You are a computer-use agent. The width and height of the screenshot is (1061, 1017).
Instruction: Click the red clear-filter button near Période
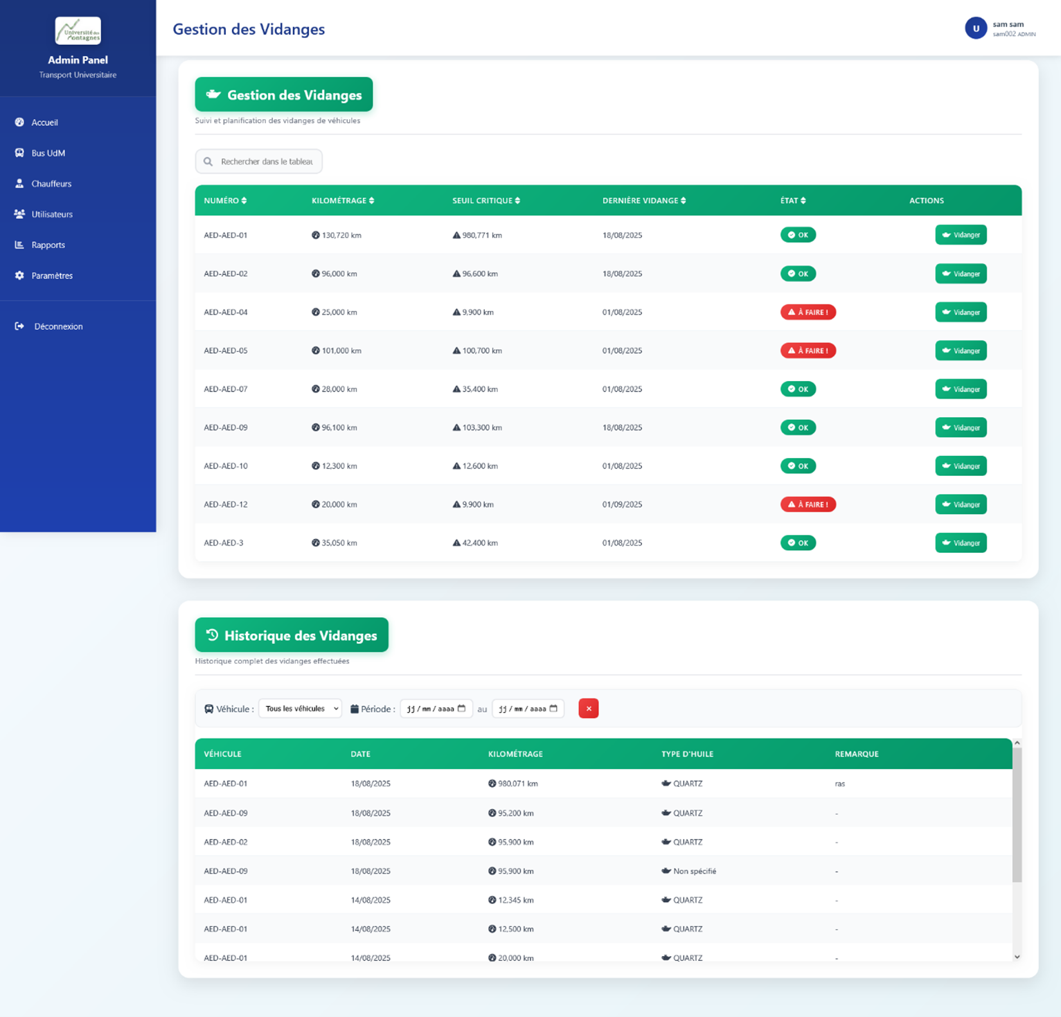tap(588, 708)
